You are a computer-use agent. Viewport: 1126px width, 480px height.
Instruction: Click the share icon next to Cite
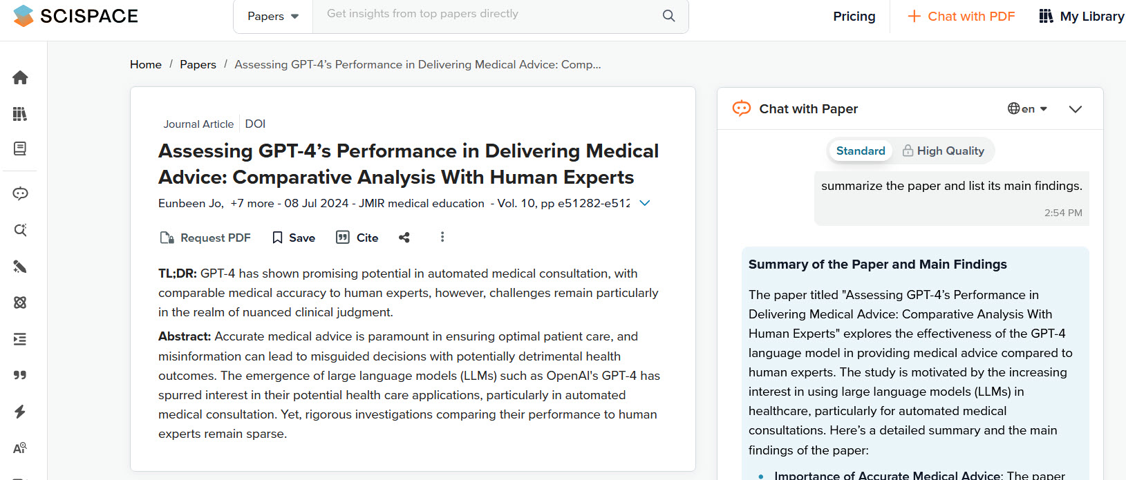[404, 238]
